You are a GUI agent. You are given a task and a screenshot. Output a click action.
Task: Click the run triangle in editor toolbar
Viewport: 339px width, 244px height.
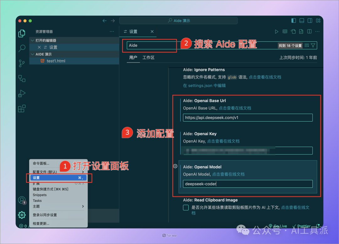(277, 32)
